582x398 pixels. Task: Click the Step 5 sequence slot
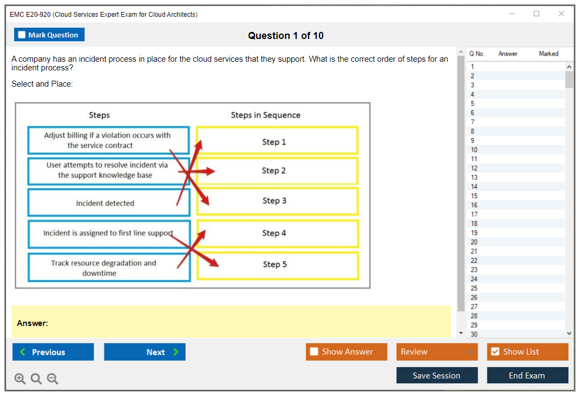(x=277, y=265)
